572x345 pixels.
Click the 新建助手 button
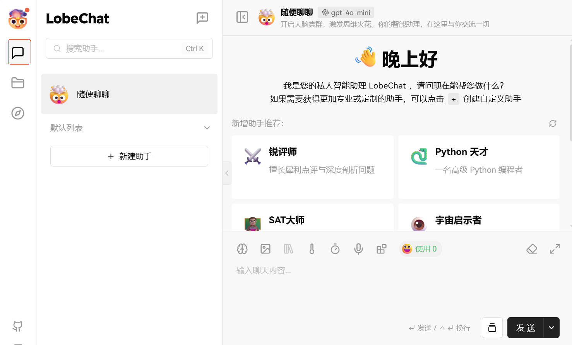pos(129,156)
